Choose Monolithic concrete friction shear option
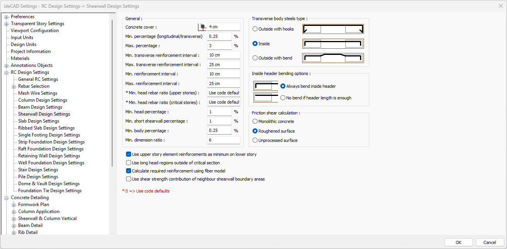This screenshot has height=249, width=507. (x=255, y=121)
